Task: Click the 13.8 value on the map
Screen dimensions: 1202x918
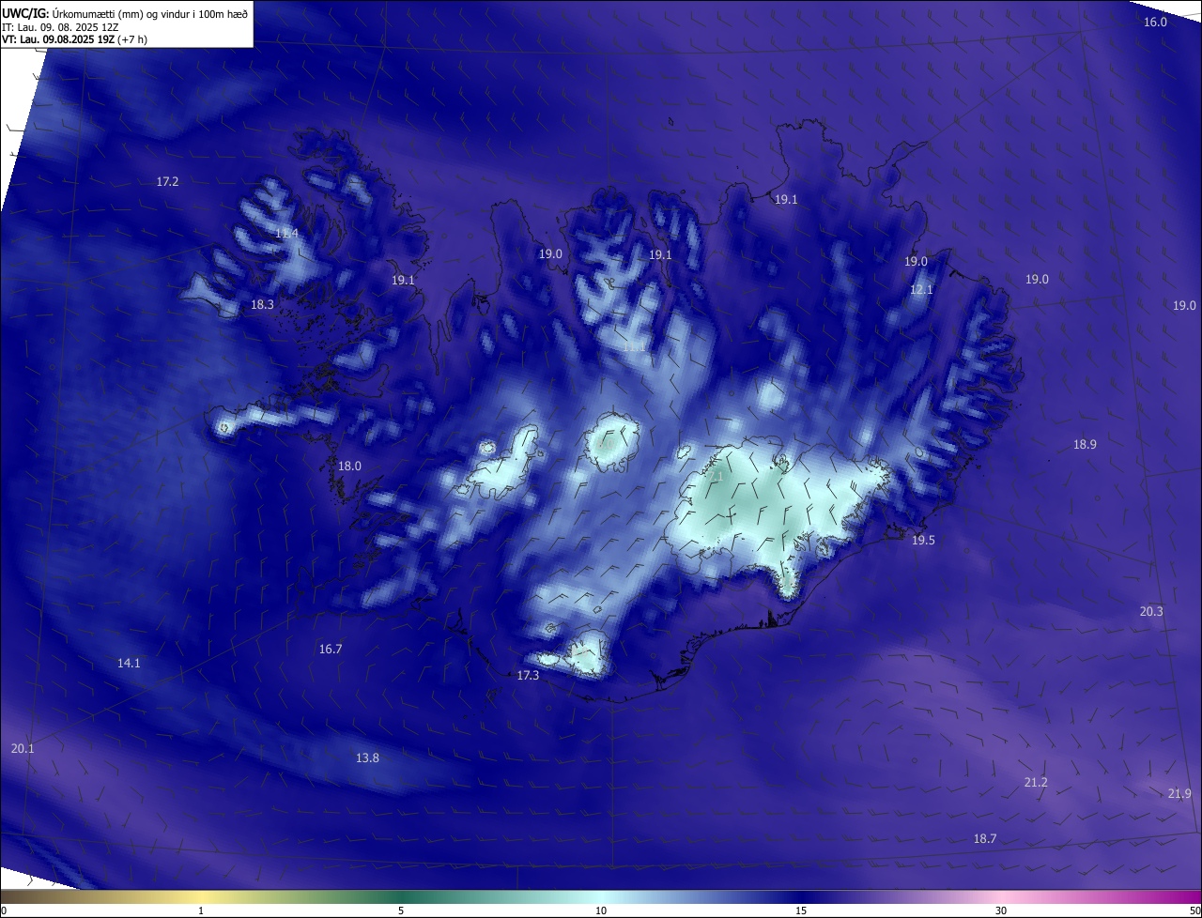Action: pyautogui.click(x=367, y=757)
